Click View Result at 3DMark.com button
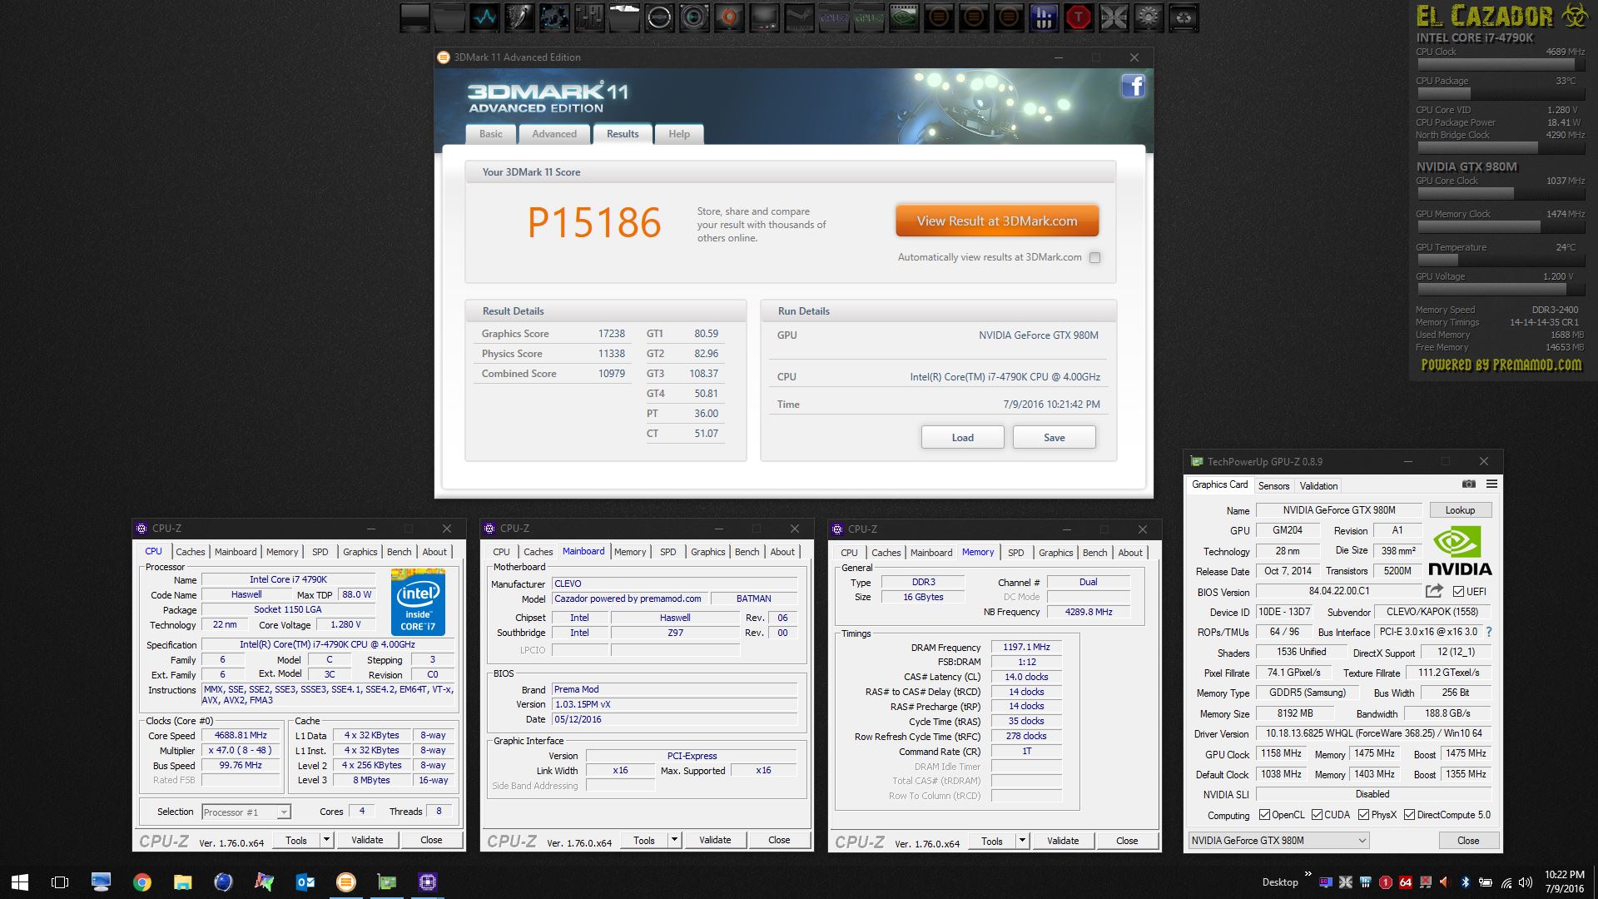This screenshot has height=899, width=1598. (997, 221)
